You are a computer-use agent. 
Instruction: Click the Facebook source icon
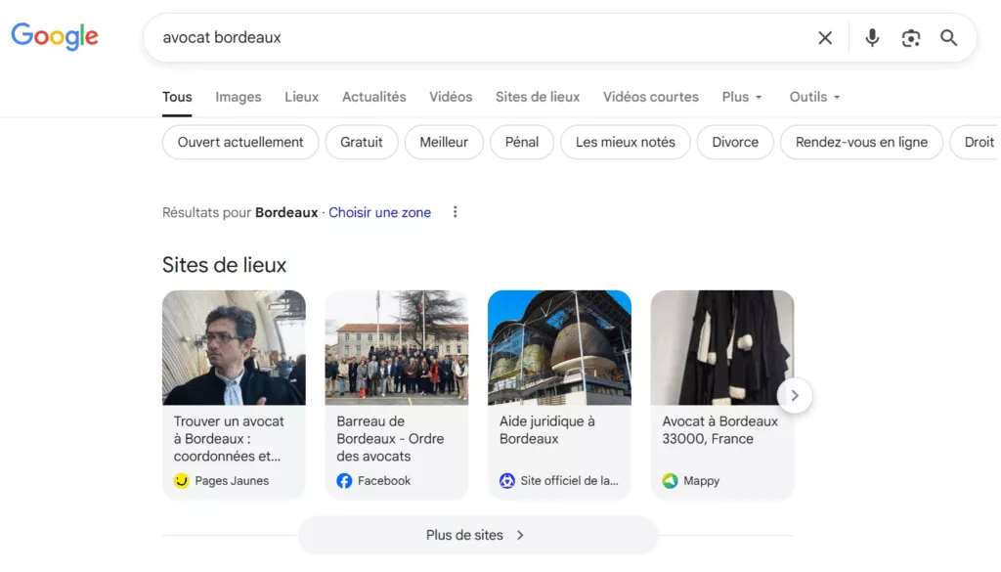click(x=344, y=481)
